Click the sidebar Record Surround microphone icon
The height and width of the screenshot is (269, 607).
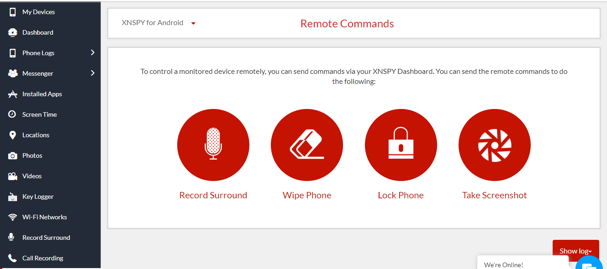tap(12, 238)
